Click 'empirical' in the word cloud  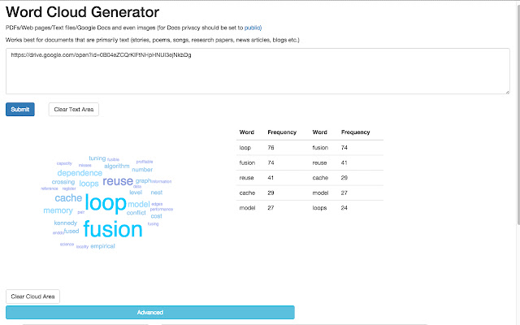(102, 245)
